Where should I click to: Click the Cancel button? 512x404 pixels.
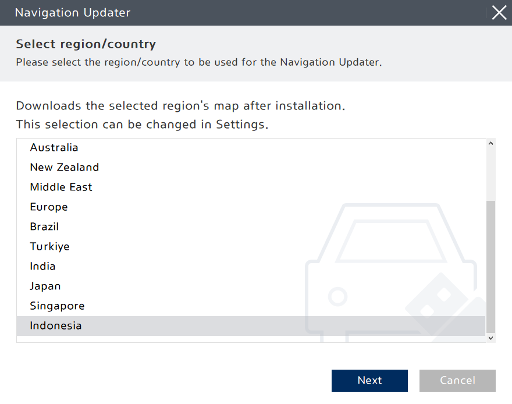[x=457, y=381]
